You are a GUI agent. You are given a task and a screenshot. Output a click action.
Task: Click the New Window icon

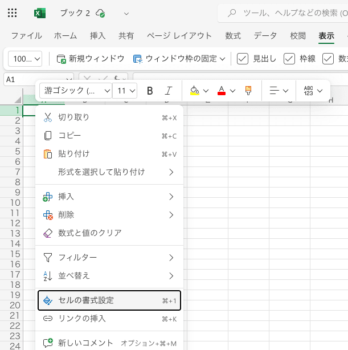click(x=61, y=59)
